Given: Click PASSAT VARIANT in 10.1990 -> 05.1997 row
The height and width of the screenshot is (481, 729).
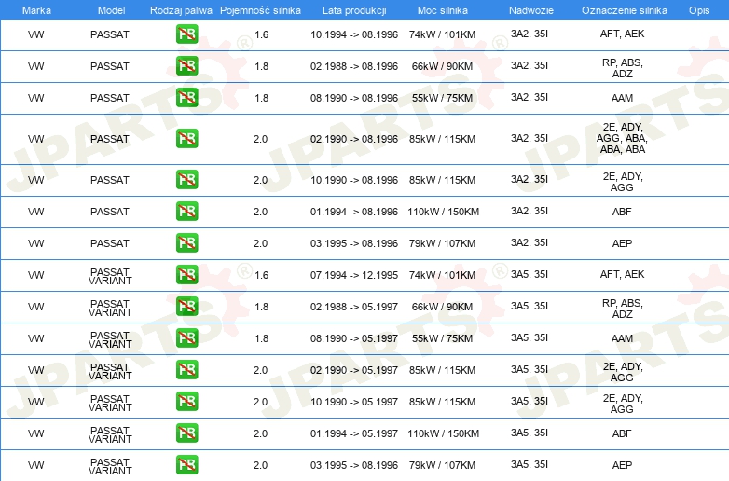Looking at the screenshot, I should (110, 403).
